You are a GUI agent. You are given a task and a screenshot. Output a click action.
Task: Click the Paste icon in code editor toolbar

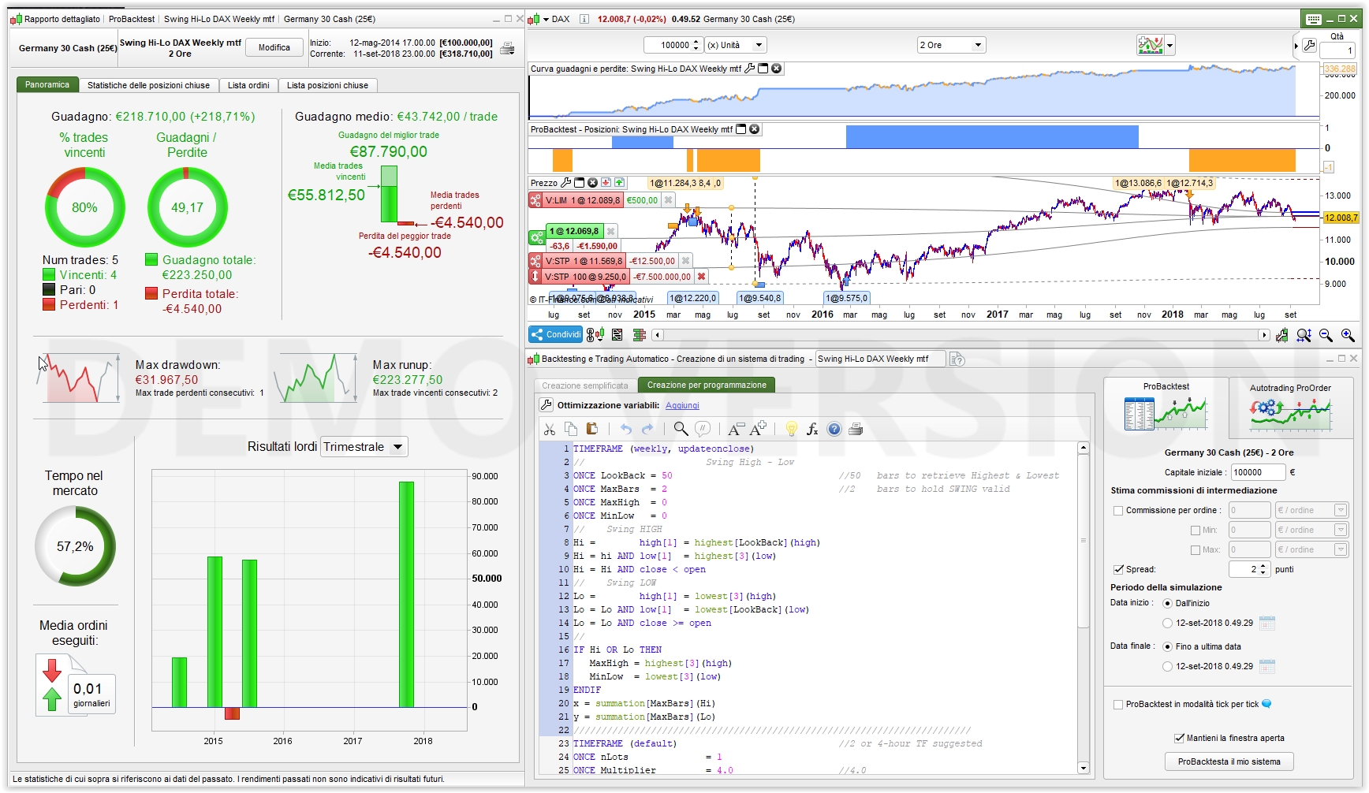click(592, 429)
